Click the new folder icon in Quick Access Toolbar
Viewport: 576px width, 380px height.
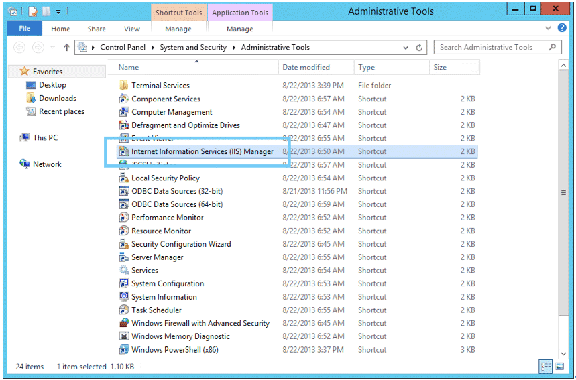pyautogui.click(x=46, y=11)
